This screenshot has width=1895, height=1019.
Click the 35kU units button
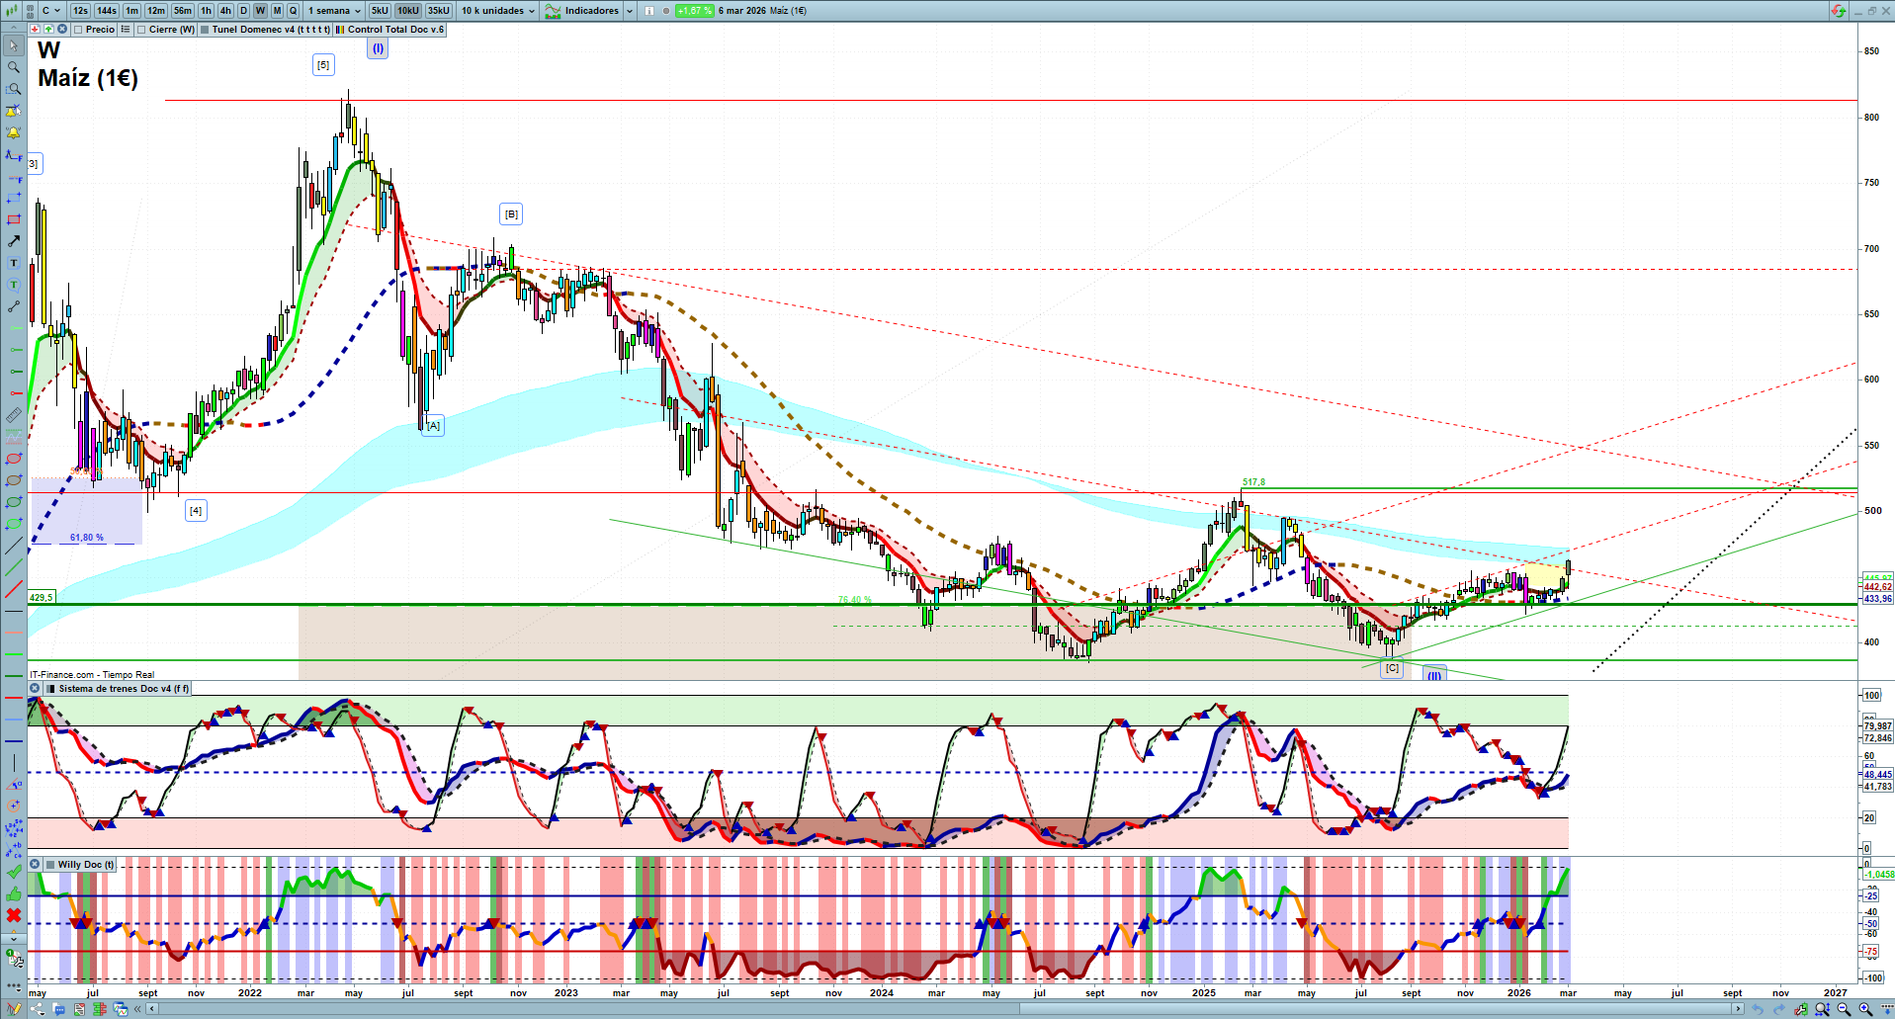pos(439,11)
